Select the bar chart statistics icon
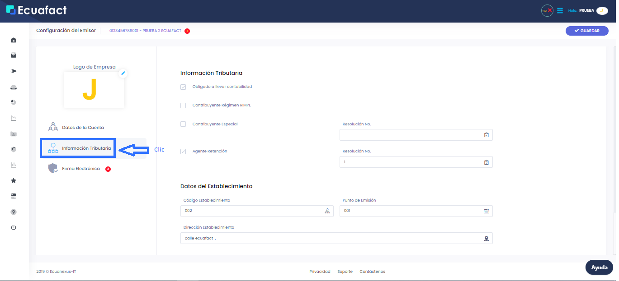Screen dimensions: 619x281 [x=13, y=165]
